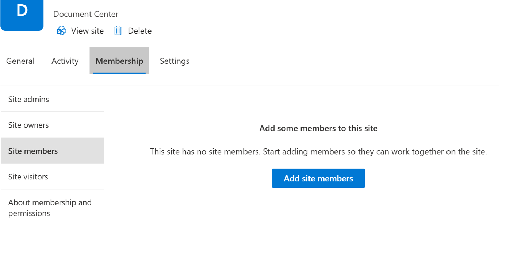
Task: Choose Site owners in the membership list
Action: [x=28, y=125]
